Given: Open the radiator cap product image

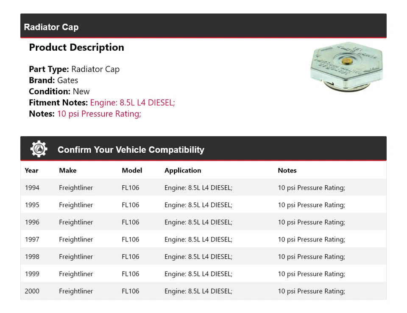Looking at the screenshot, I should [x=346, y=67].
